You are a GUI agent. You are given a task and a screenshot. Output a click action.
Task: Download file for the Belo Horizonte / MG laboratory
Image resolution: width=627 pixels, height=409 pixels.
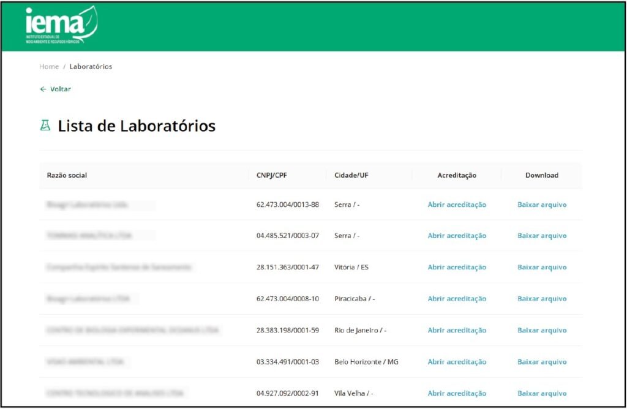point(542,362)
